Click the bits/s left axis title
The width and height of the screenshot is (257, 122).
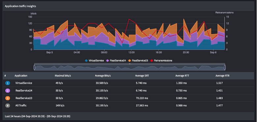point(33,14)
